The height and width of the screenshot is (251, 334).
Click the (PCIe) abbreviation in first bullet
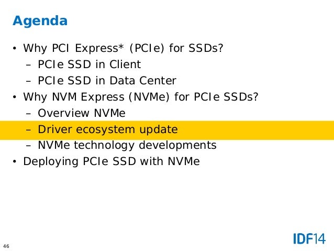[147, 48]
